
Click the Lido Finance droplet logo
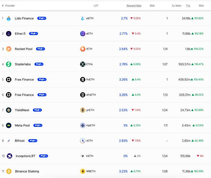pos(9,18)
